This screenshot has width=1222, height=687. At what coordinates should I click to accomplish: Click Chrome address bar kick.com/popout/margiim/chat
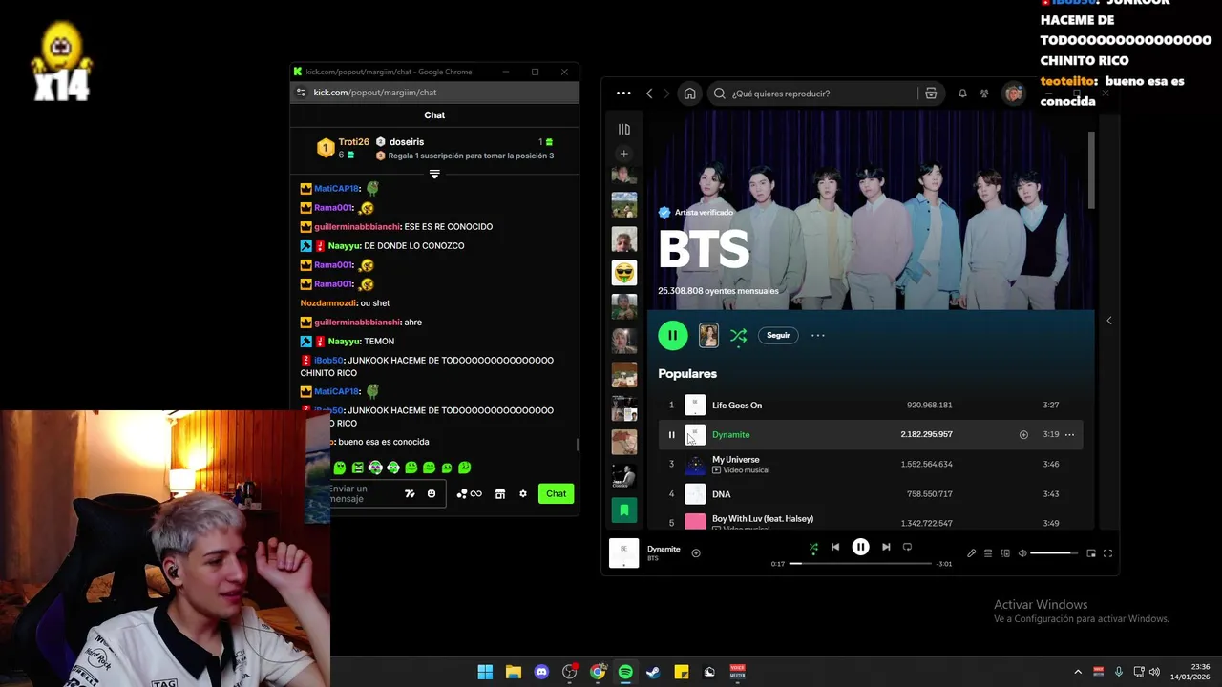tap(375, 93)
